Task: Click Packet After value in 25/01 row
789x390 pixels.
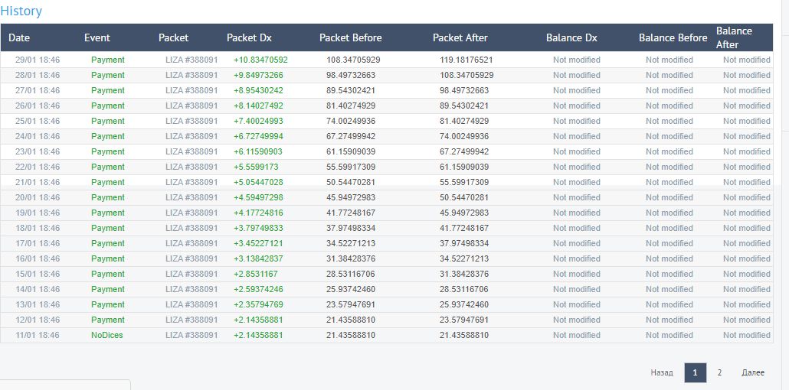Action: pos(464,121)
